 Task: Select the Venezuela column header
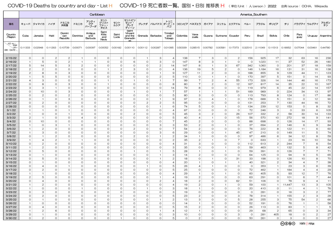(x=195, y=36)
